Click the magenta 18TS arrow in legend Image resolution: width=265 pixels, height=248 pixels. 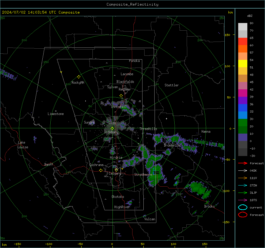pos(243,200)
